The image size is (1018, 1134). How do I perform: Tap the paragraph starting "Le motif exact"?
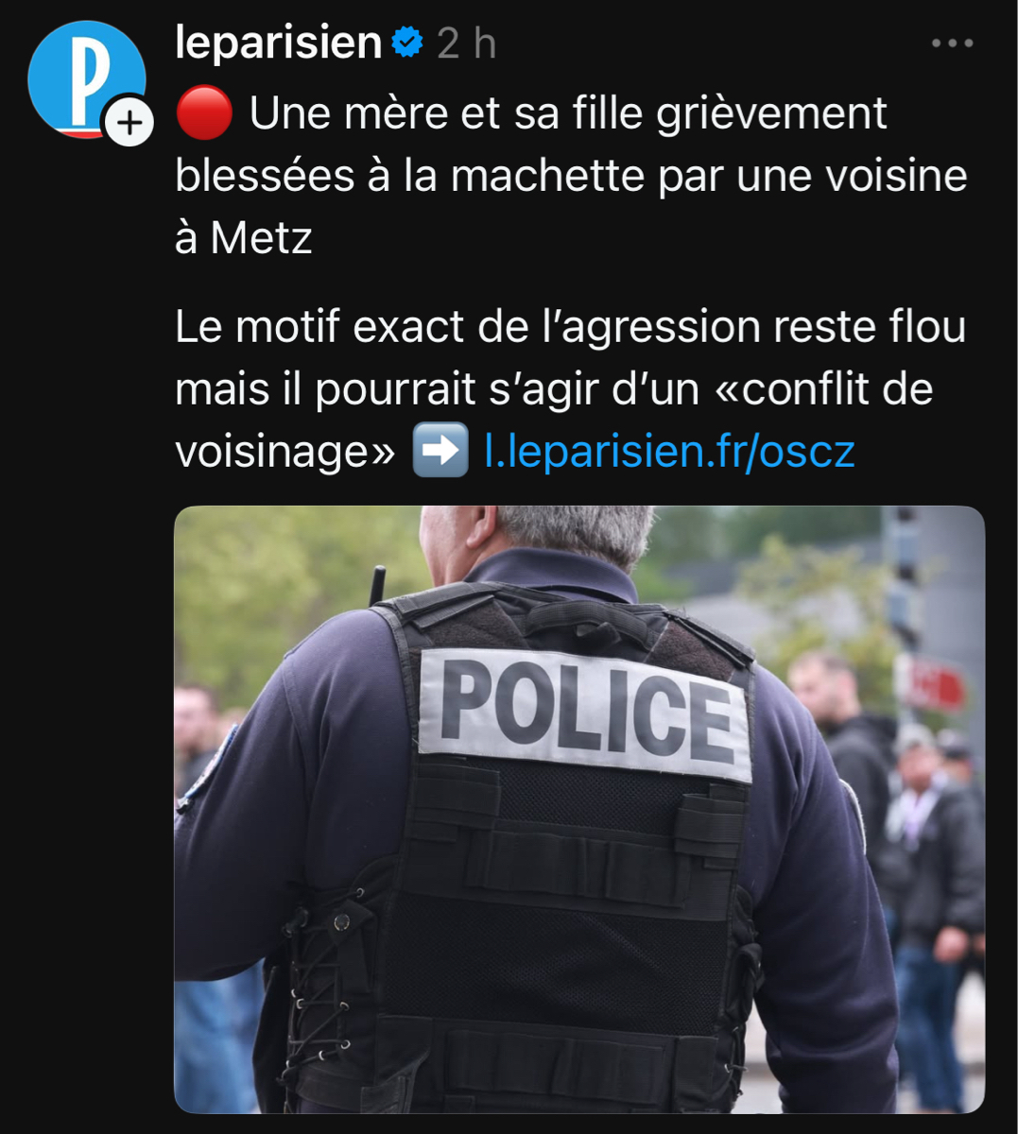[x=571, y=388]
